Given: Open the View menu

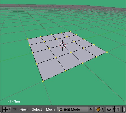Looking at the screenshot, I should 24,110.
